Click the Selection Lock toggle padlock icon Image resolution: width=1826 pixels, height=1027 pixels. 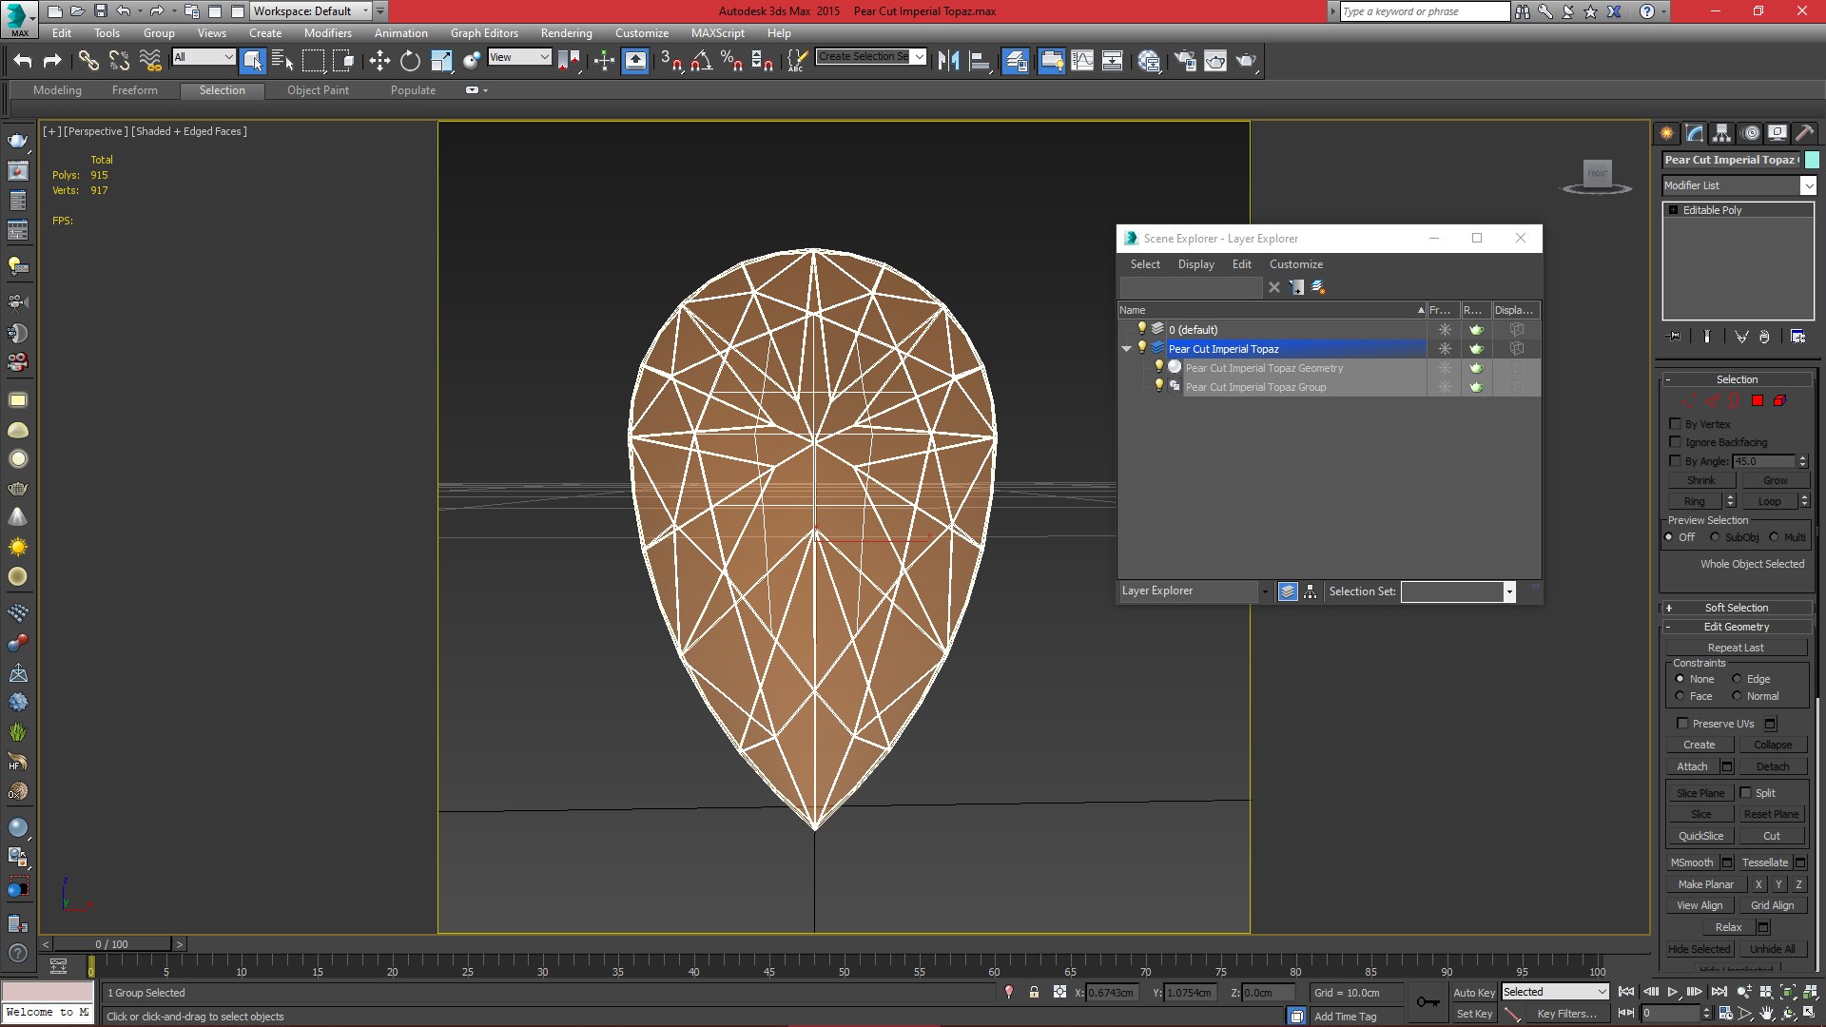click(x=1034, y=992)
